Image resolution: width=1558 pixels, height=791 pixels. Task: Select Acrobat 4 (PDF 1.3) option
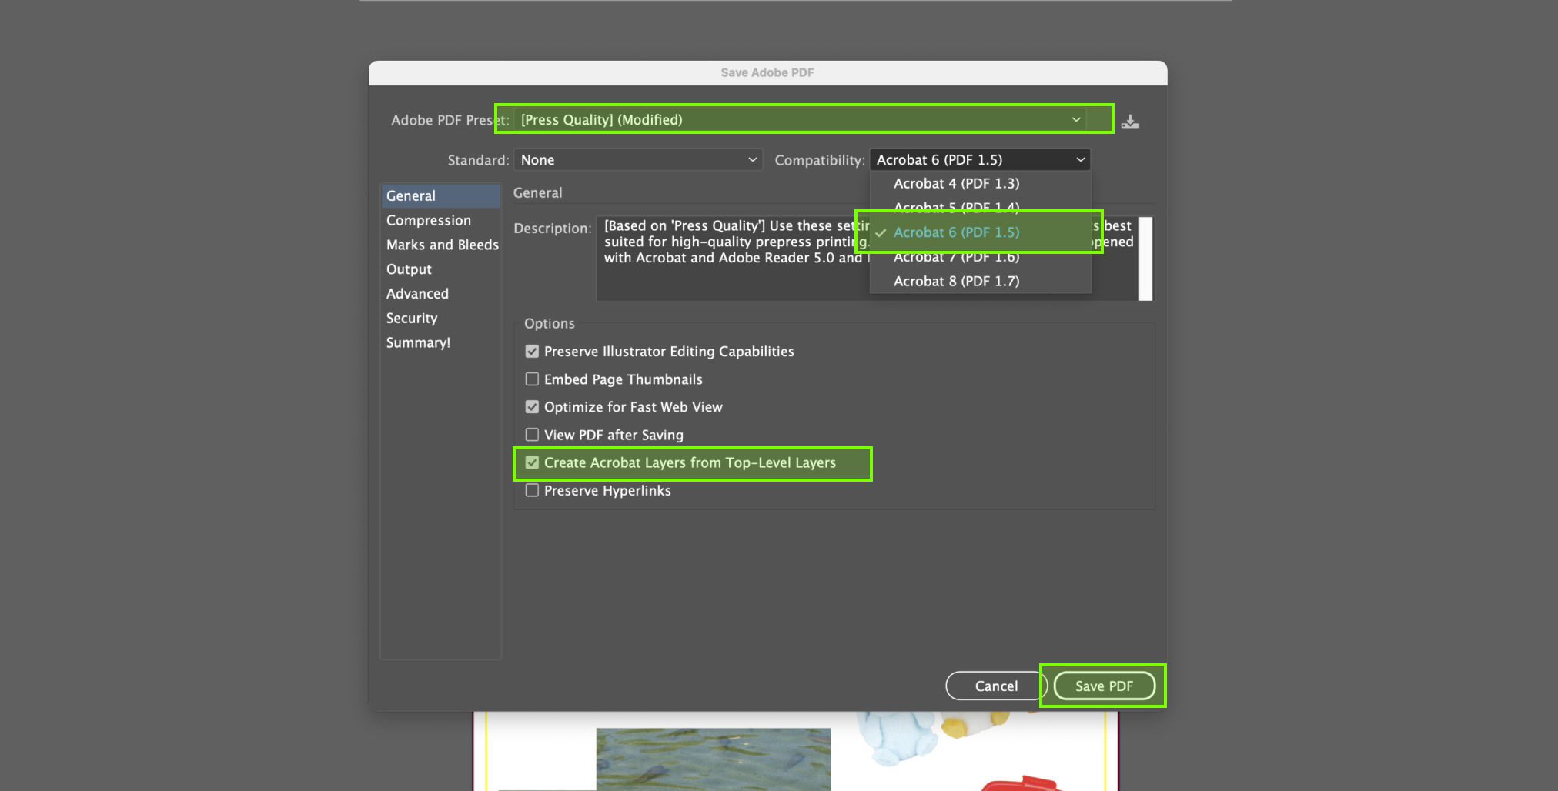(x=956, y=184)
